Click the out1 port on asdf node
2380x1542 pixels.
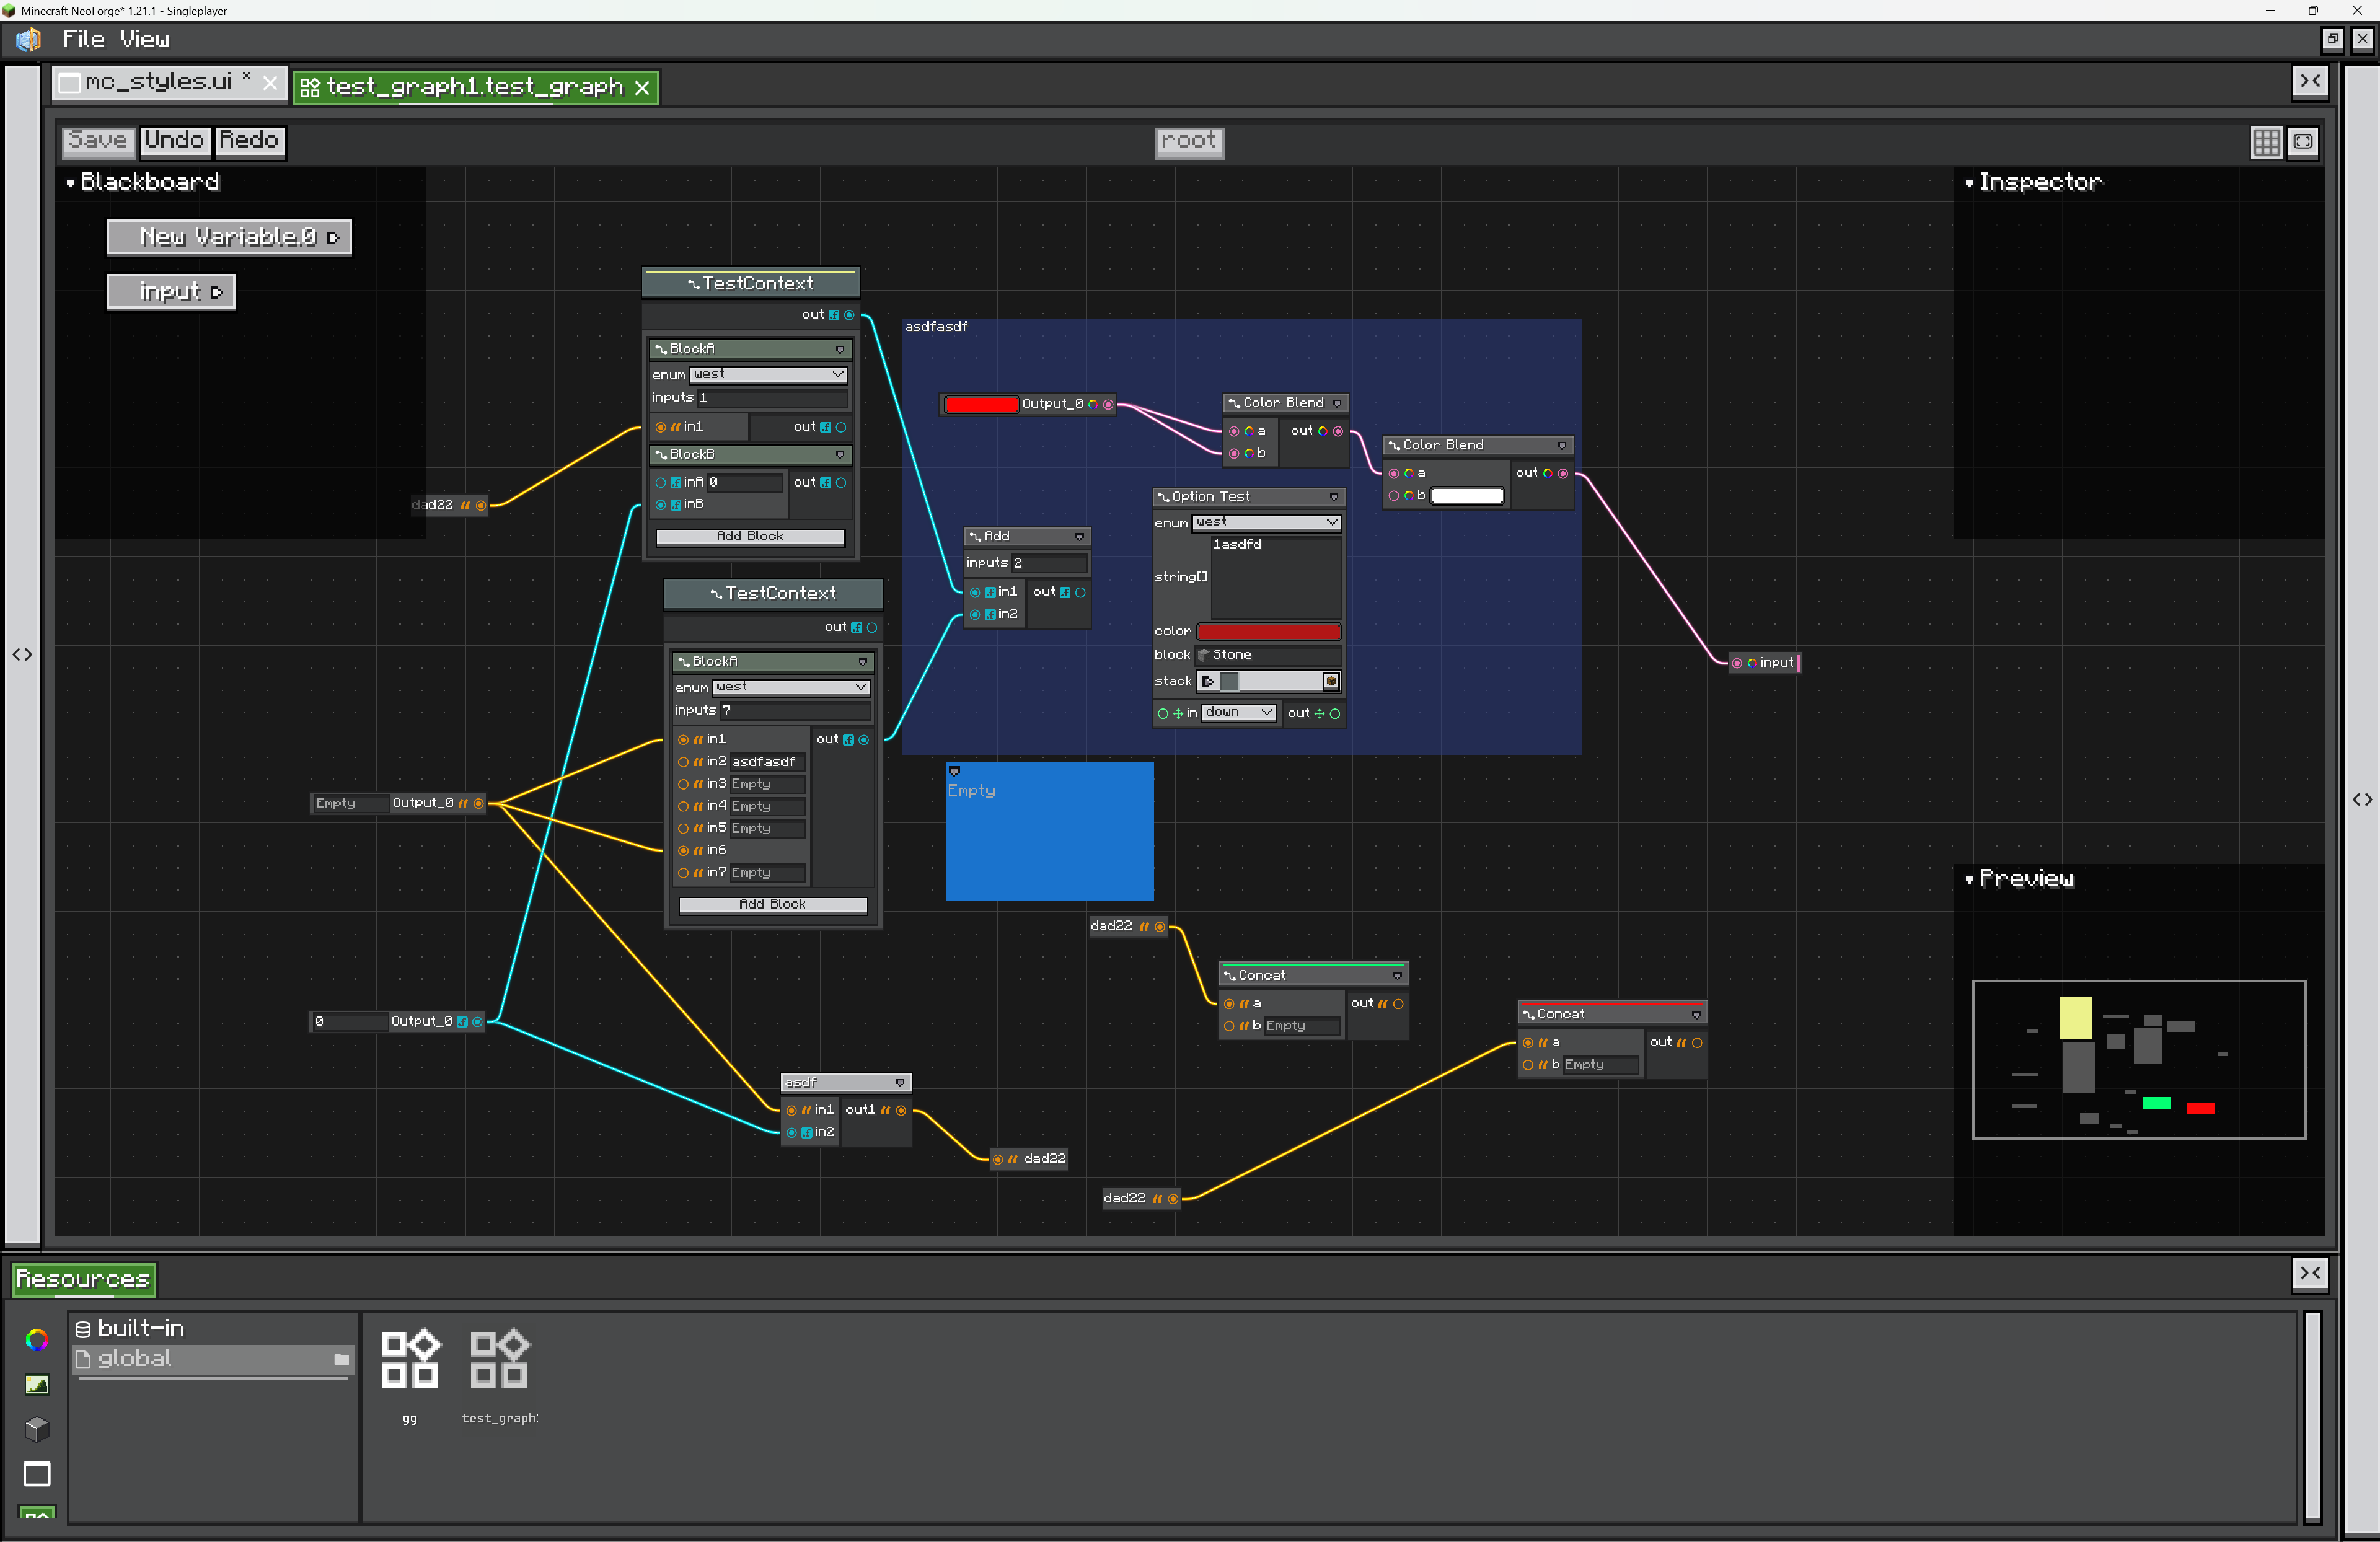pyautogui.click(x=901, y=1110)
